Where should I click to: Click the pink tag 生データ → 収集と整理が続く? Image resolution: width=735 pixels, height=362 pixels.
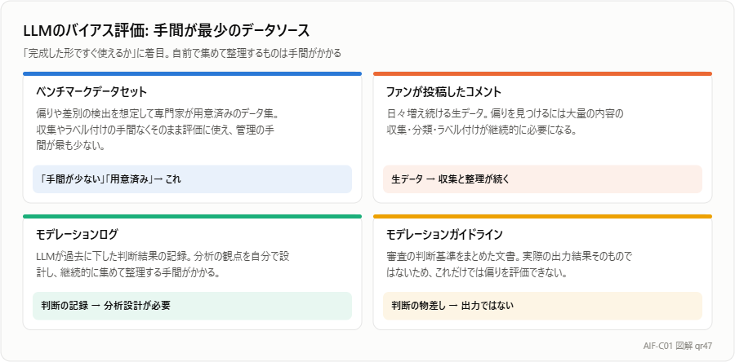click(542, 179)
